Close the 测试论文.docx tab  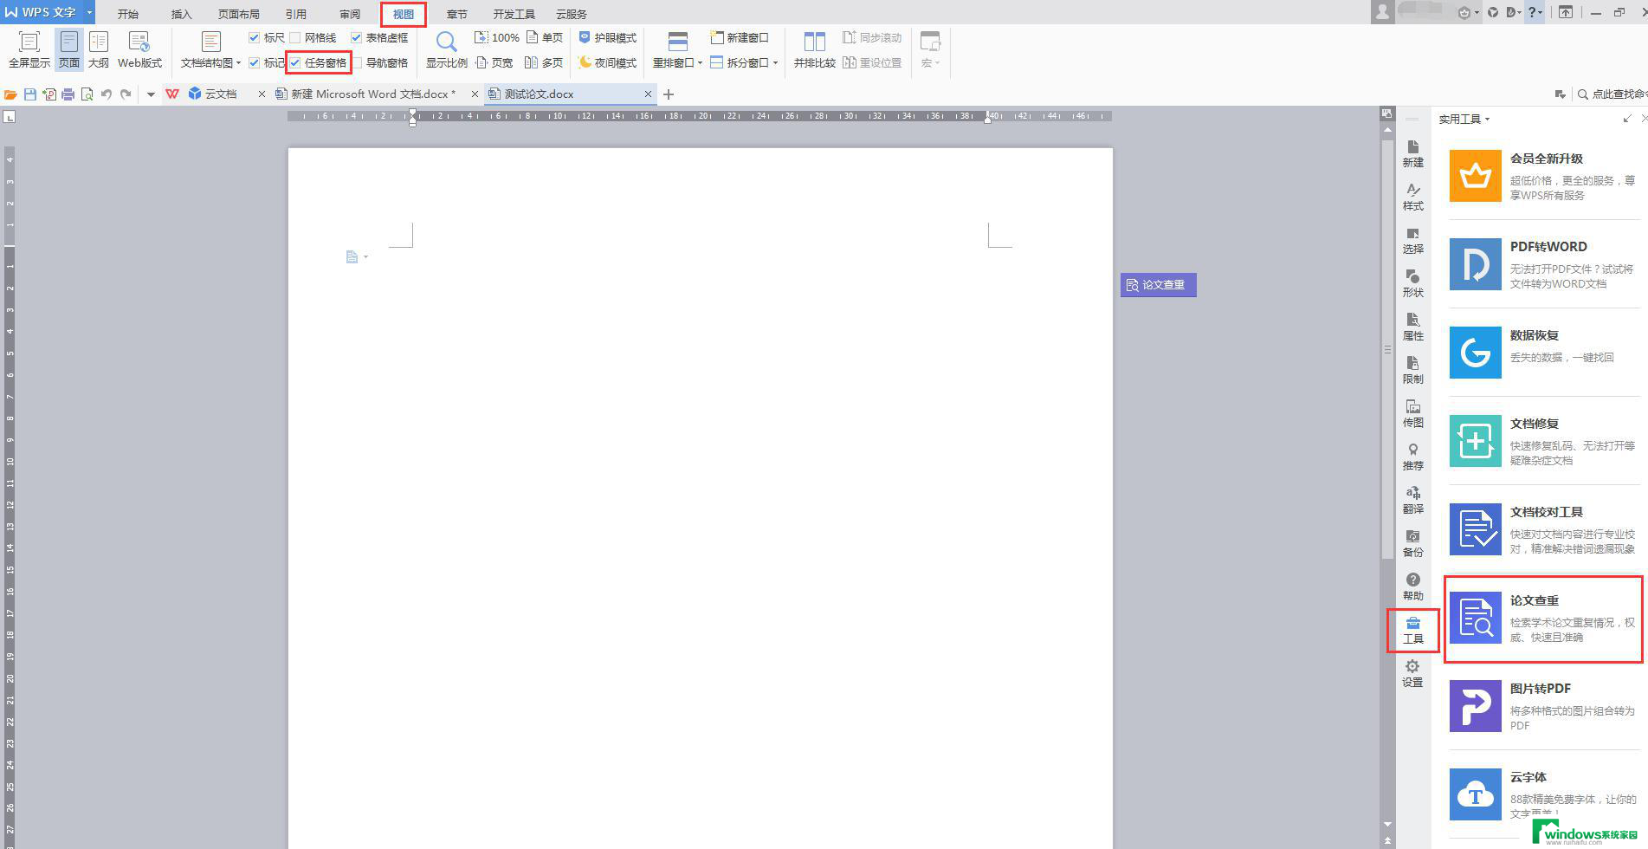[x=648, y=94]
